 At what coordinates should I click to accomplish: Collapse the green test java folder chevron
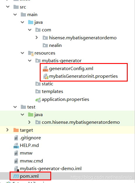point(22,115)
